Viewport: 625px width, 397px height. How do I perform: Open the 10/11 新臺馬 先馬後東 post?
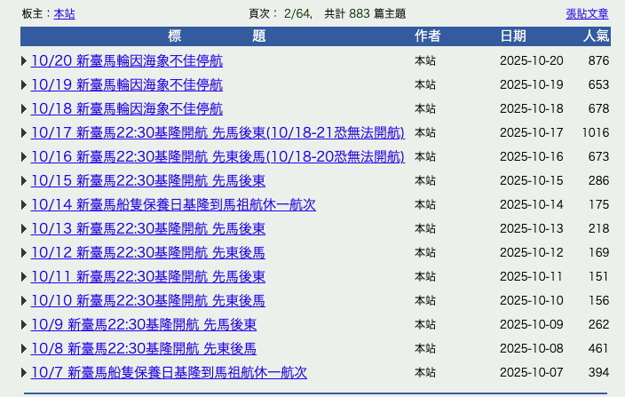pos(147,277)
